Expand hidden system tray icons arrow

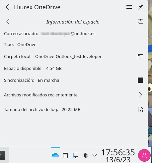point(95,155)
